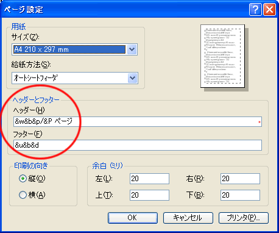Click the 右 right margin field
Screen dimensions: 279x233
[x=240, y=179]
